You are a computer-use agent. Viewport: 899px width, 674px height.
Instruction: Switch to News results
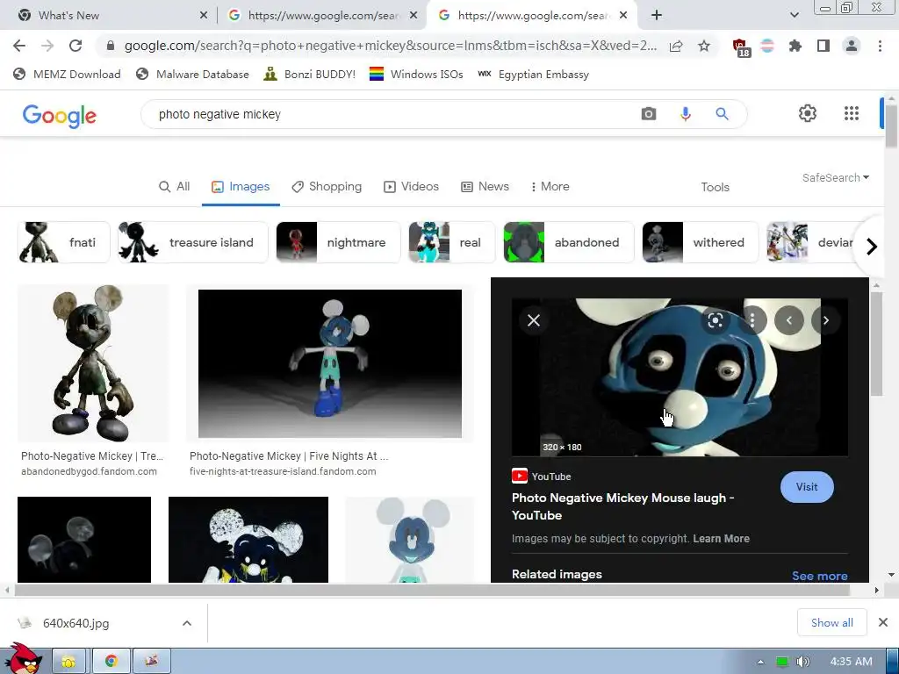[x=485, y=186]
